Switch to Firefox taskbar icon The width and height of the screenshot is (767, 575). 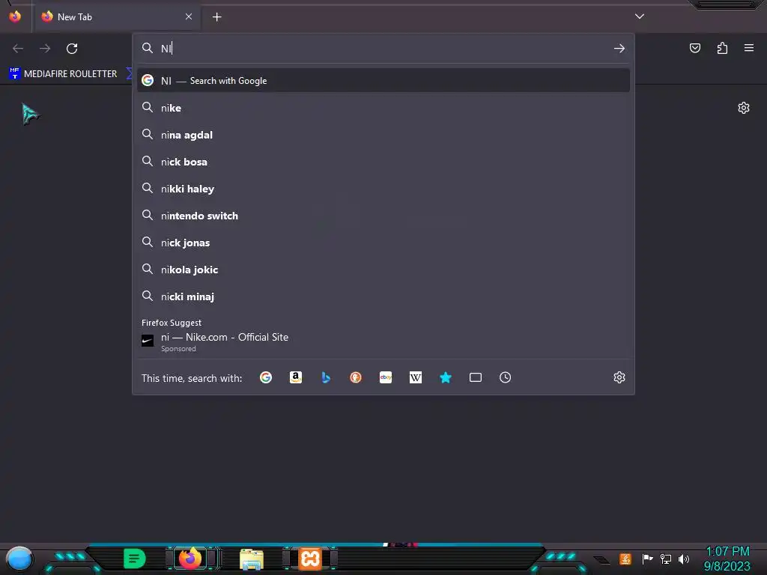click(190, 558)
